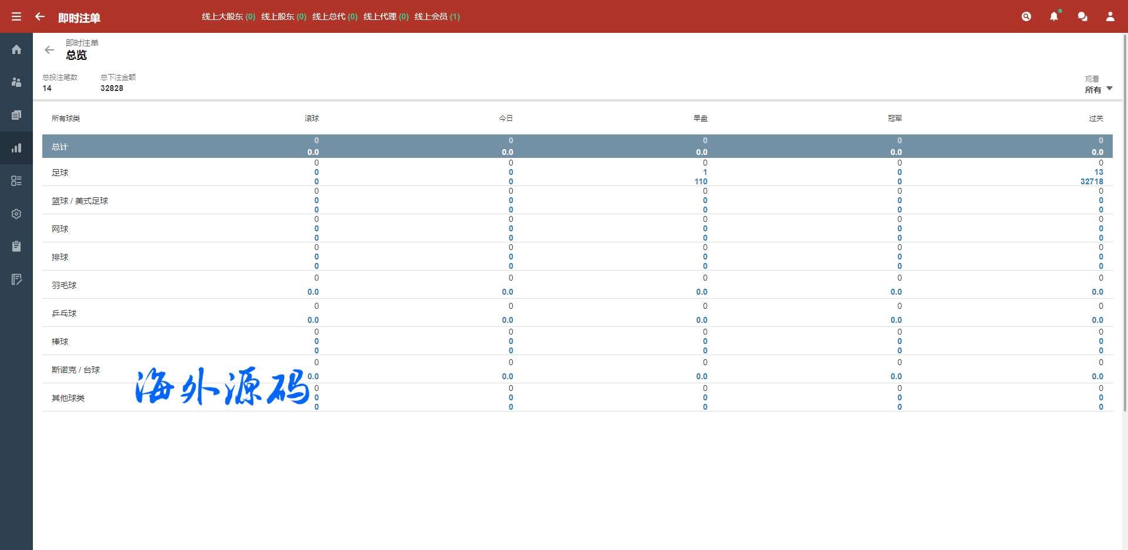Click the 32718 amount in 足球 row
The width and height of the screenshot is (1128, 550).
[x=1092, y=181]
